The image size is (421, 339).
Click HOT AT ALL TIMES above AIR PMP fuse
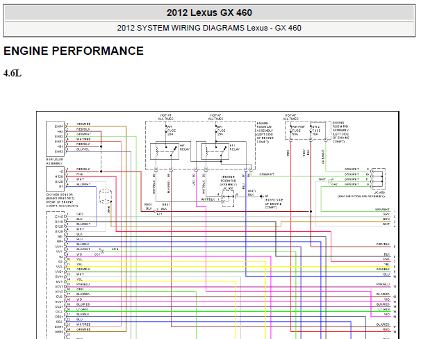(x=290, y=117)
